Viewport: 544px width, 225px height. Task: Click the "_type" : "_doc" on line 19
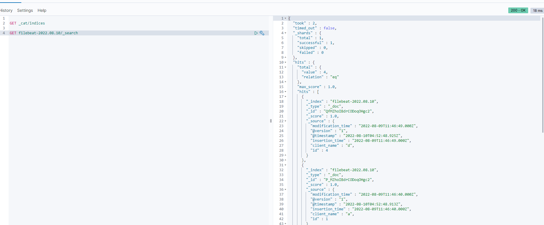325,106
